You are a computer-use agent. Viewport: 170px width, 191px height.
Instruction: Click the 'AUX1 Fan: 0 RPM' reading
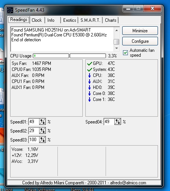28,87
